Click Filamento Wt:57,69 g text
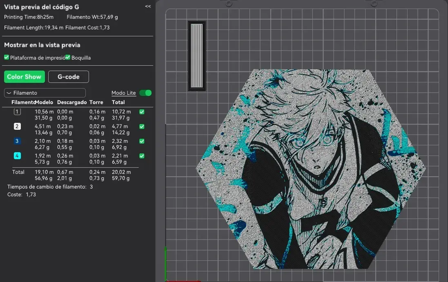Screen dimensions: 448x282 pos(92,17)
